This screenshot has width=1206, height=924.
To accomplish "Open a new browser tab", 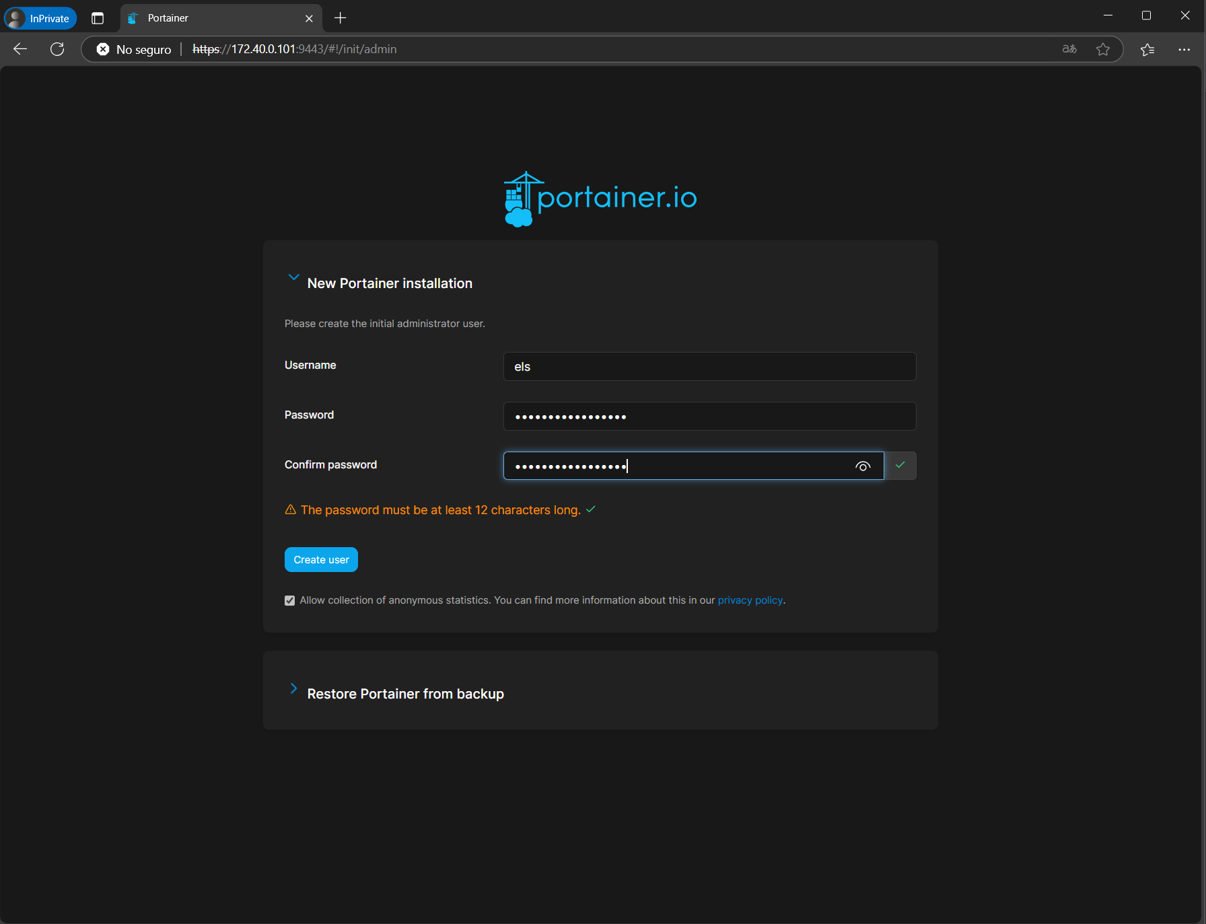I will pyautogui.click(x=340, y=18).
